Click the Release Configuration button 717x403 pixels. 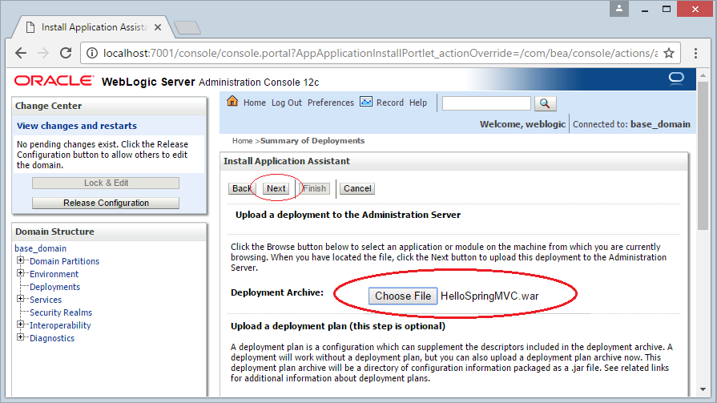106,203
